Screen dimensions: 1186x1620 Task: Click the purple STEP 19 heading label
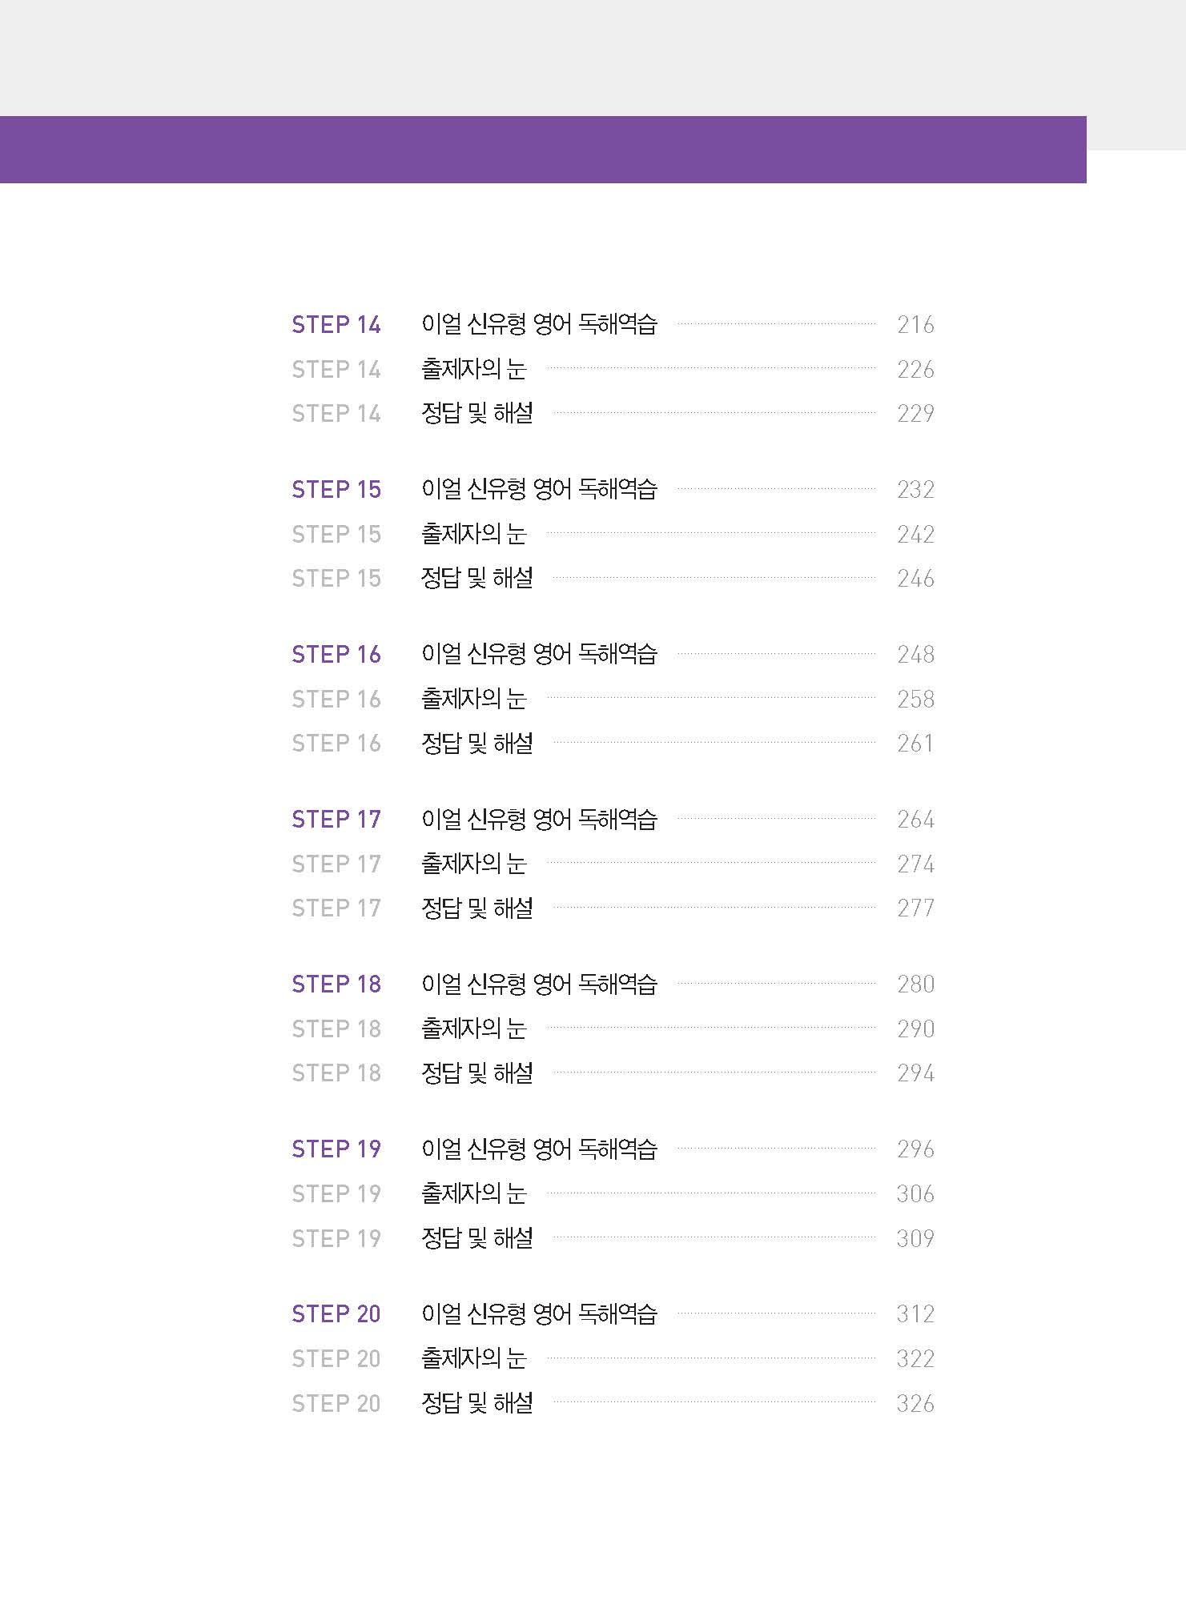tap(336, 1149)
